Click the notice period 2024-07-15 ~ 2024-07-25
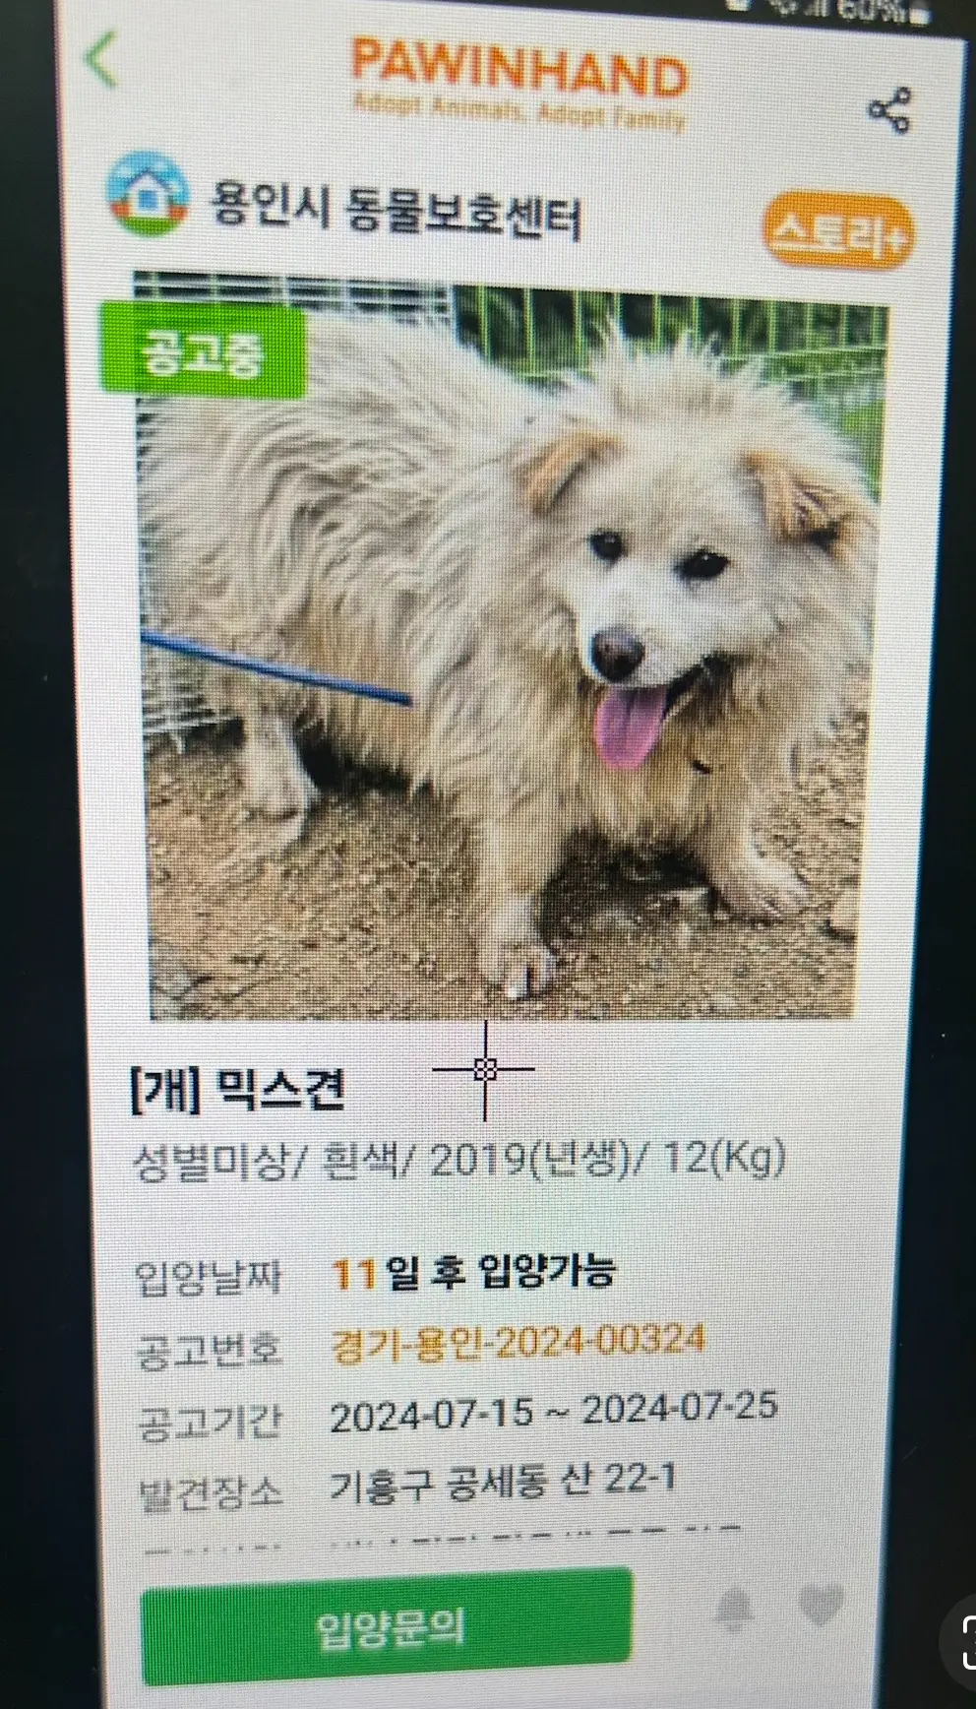This screenshot has height=1709, width=976. point(553,1412)
